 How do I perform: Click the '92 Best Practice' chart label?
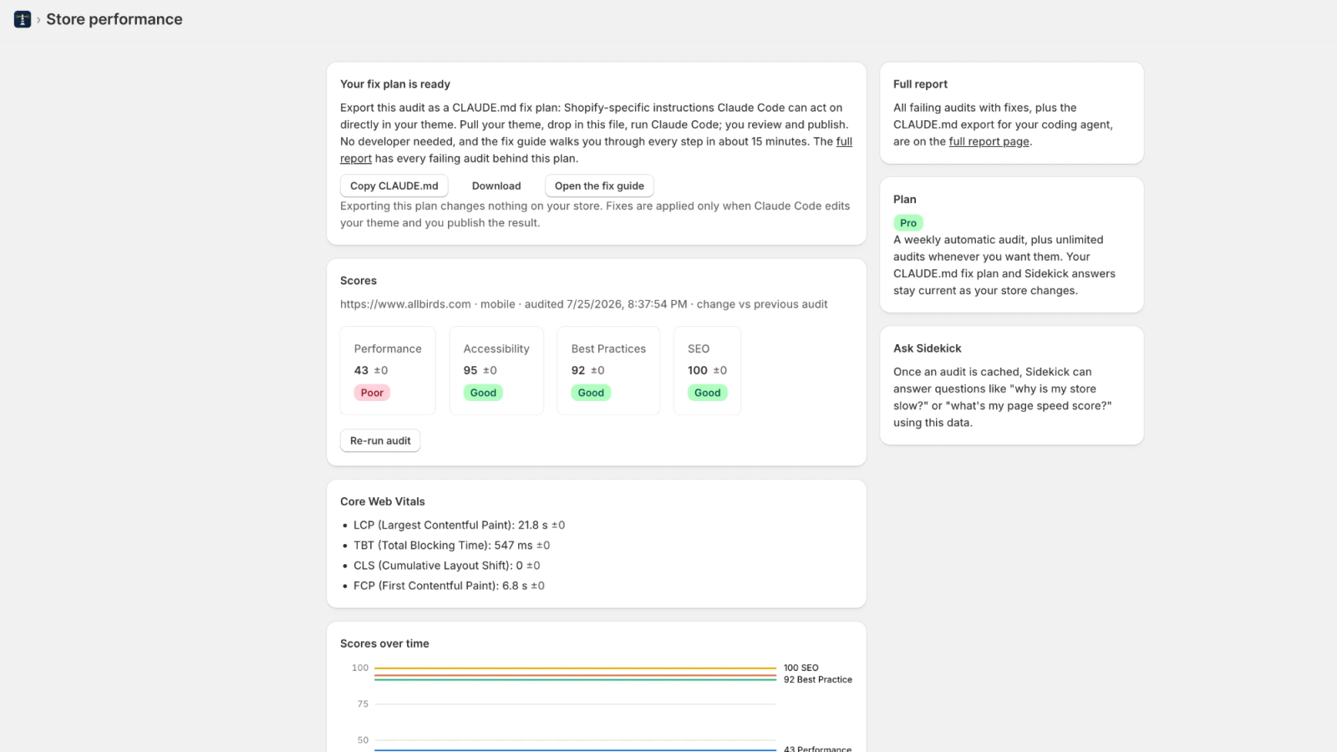pyautogui.click(x=818, y=679)
